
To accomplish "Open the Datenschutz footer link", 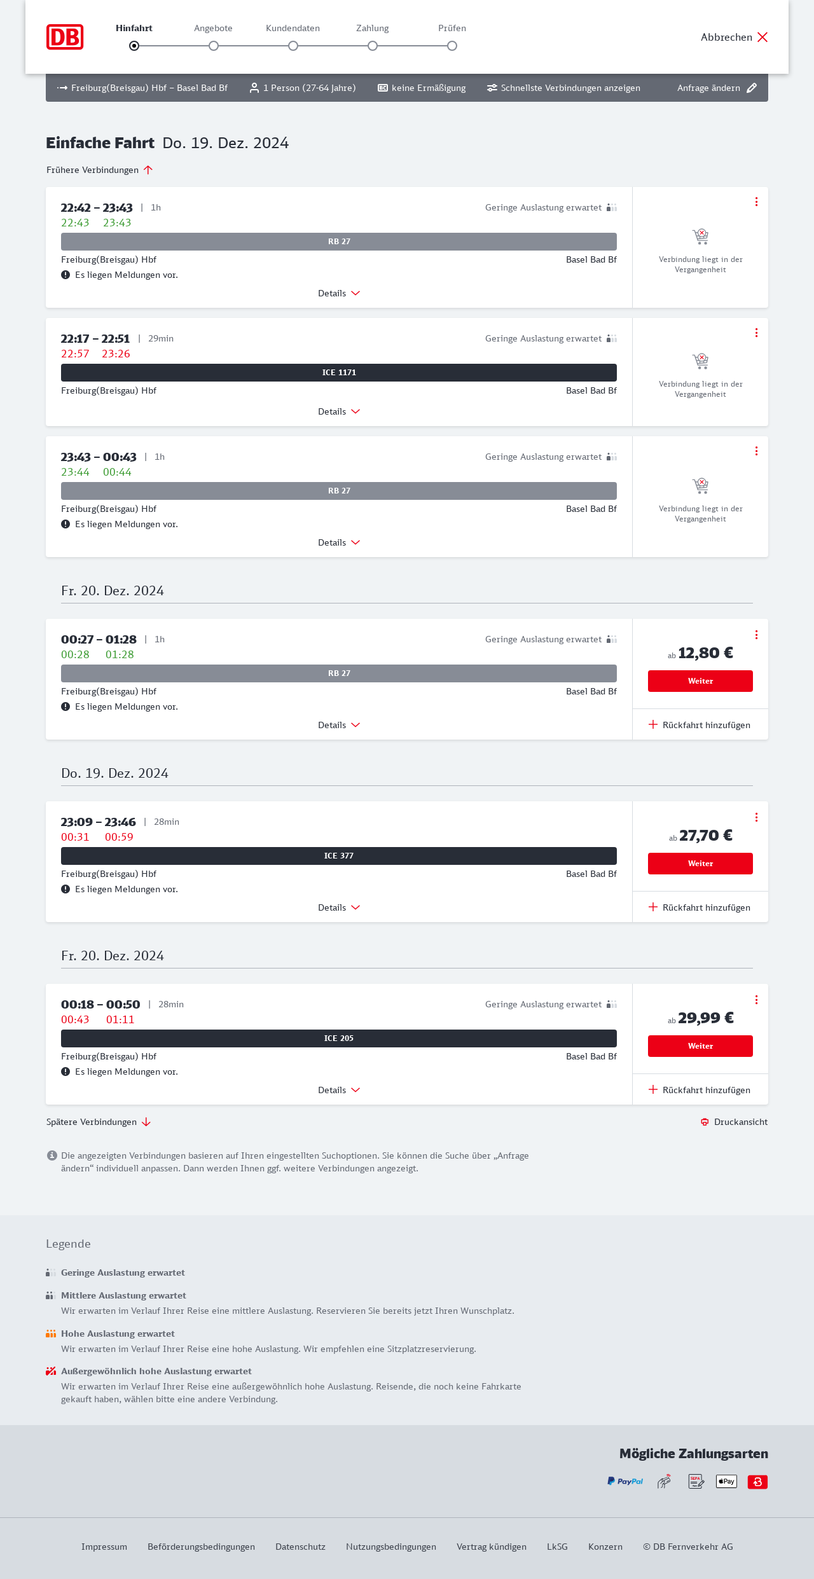I will (x=300, y=1547).
